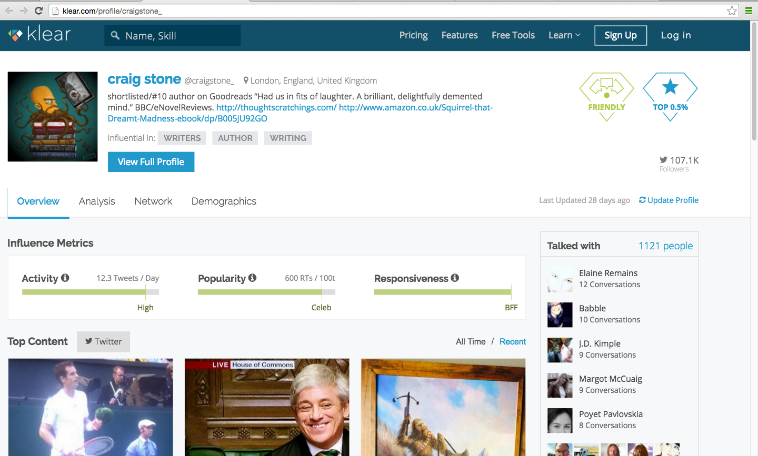
Task: Open Free Tools in the navigation
Action: 513,35
